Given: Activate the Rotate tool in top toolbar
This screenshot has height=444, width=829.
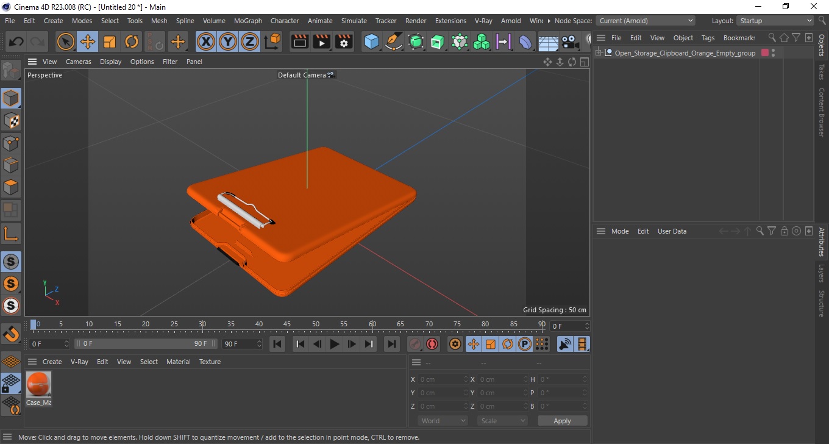Looking at the screenshot, I should (x=132, y=41).
